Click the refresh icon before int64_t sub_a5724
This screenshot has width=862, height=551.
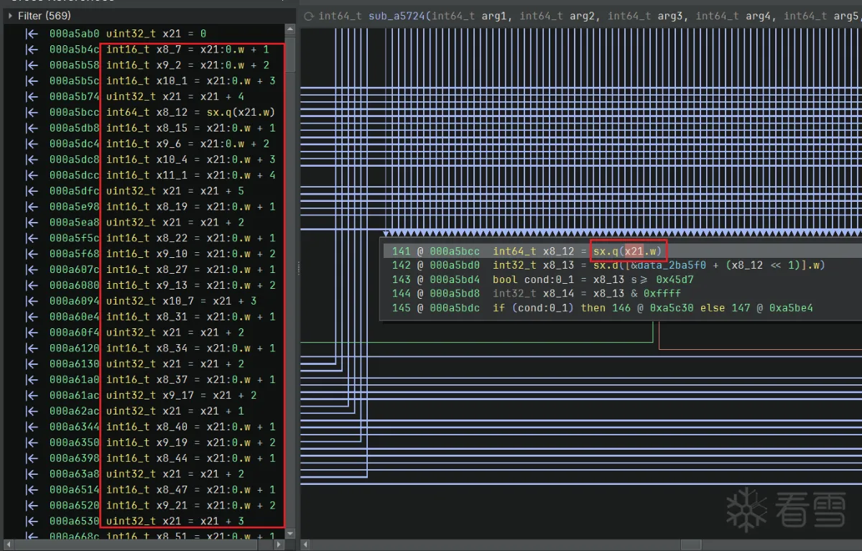point(309,16)
